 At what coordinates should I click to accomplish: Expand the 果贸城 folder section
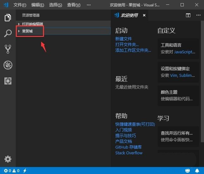[63, 31]
